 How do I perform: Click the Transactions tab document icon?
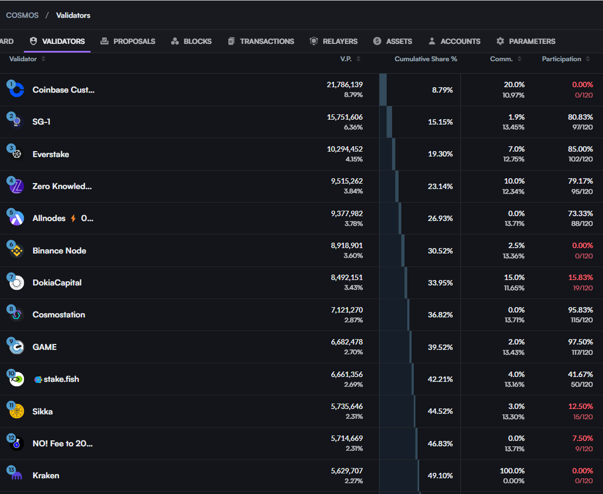(231, 41)
